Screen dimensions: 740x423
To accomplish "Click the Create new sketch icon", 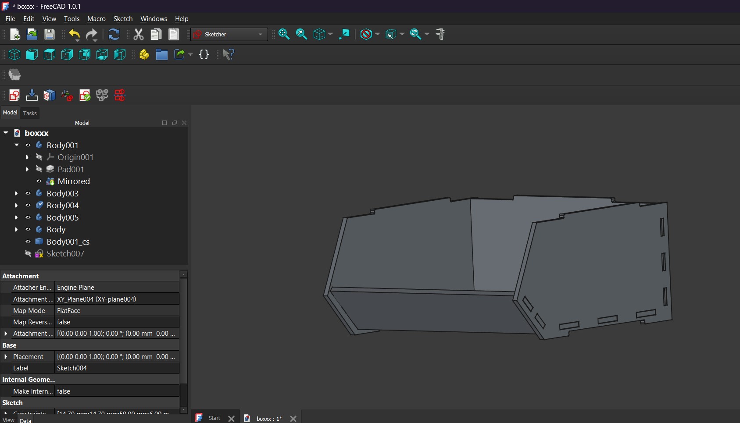I will [14, 96].
